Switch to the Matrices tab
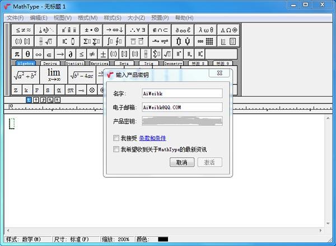336x246 pixels. 100,63
